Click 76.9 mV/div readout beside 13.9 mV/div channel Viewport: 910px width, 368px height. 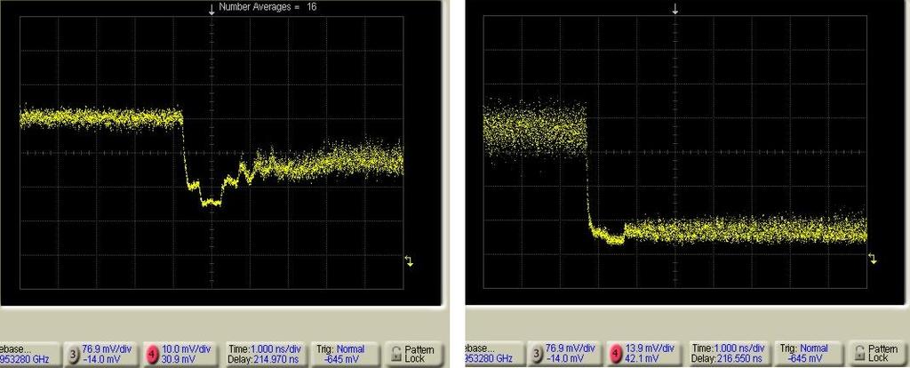coord(570,354)
